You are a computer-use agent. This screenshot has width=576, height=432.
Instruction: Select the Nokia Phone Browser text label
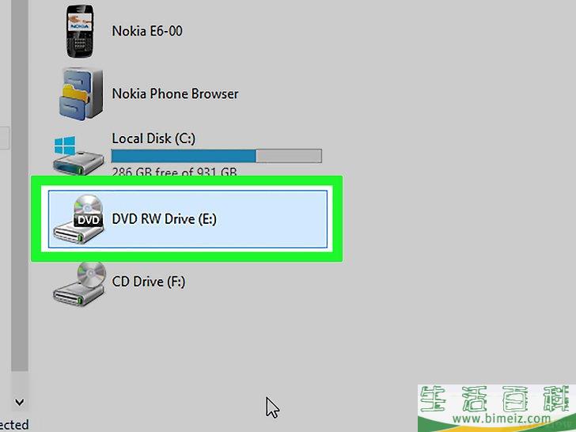tap(175, 93)
